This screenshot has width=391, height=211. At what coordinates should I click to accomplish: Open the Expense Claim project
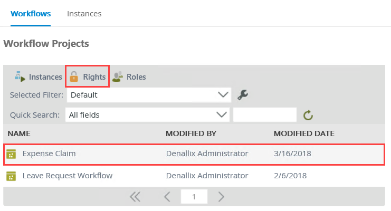pos(49,154)
